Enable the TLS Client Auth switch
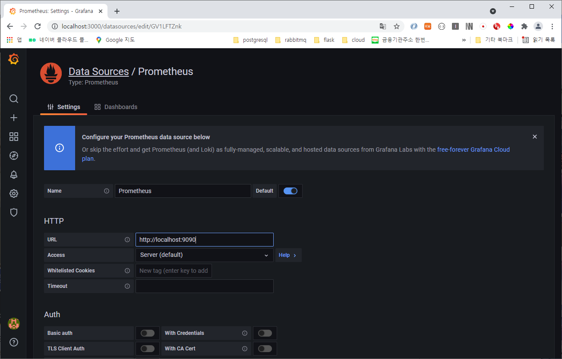Screen dimensions: 562x359 pos(147,349)
